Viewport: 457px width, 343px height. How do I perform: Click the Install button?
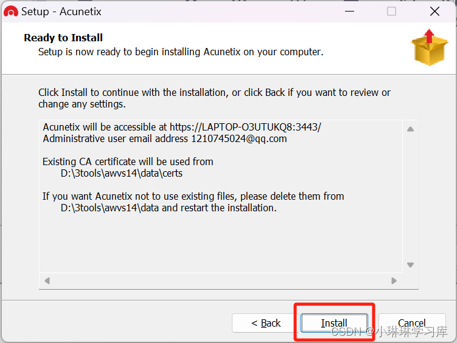coord(334,322)
